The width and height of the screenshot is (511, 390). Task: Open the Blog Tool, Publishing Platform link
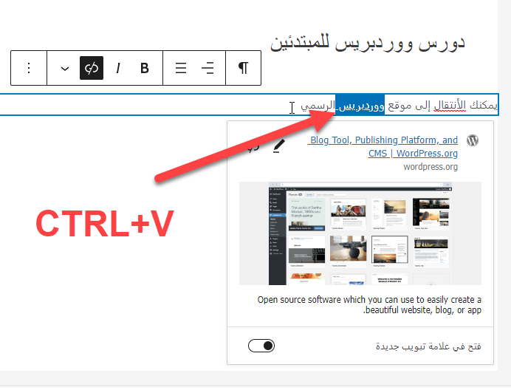pyautogui.click(x=383, y=146)
